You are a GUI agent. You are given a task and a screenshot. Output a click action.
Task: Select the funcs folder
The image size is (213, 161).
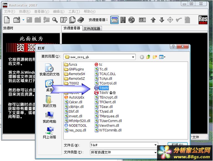pos(71,64)
